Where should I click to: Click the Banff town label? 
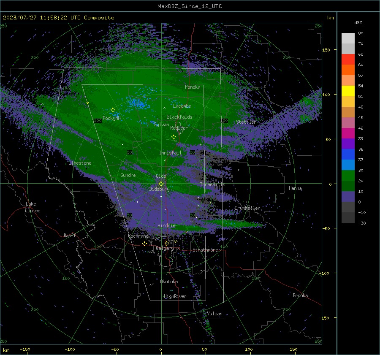[70, 235]
